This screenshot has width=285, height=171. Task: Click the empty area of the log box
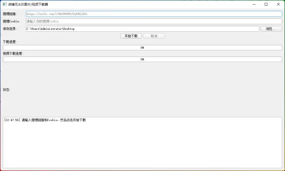click(142, 146)
